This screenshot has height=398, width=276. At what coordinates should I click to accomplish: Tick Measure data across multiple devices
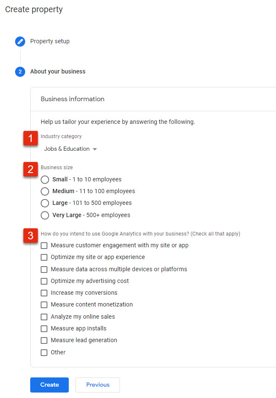(44, 269)
